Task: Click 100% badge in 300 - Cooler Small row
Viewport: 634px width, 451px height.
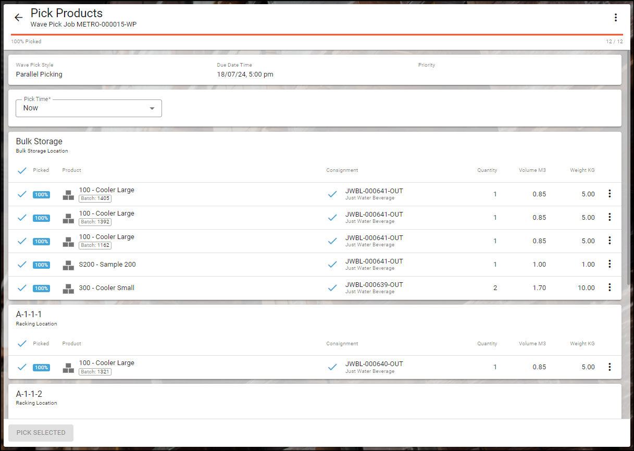Action: click(41, 289)
